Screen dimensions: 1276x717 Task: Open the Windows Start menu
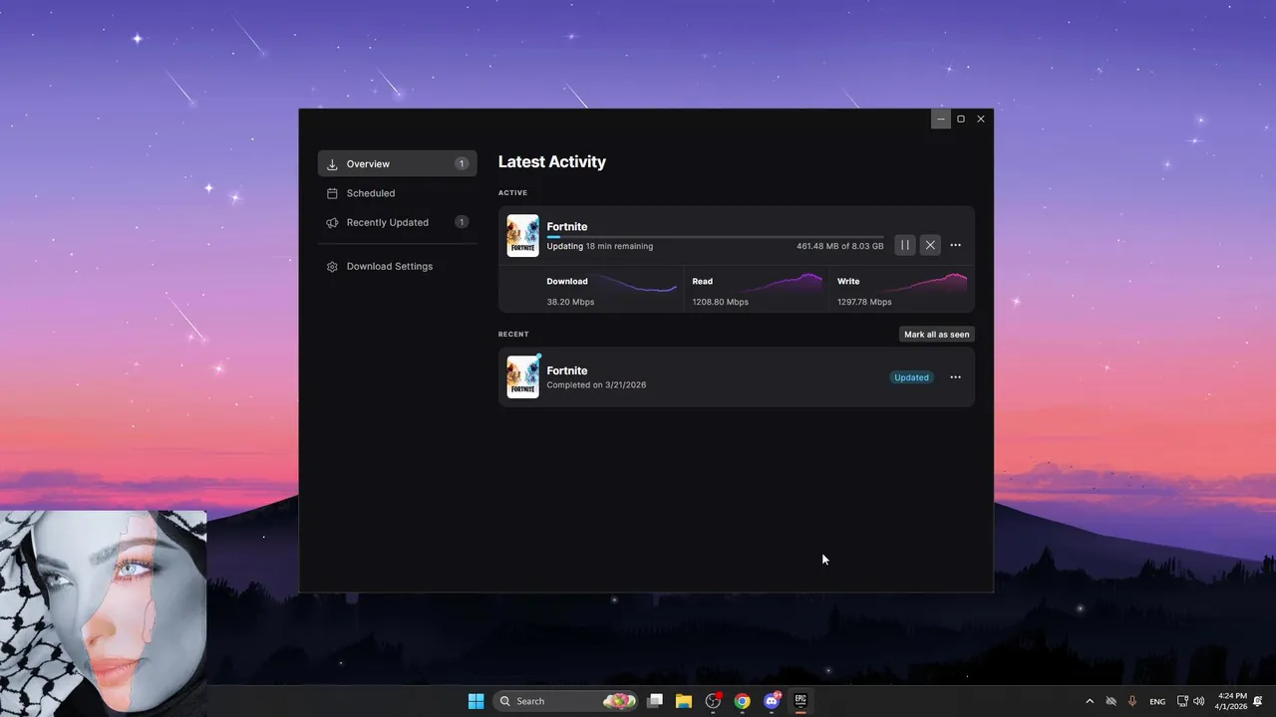coord(476,701)
